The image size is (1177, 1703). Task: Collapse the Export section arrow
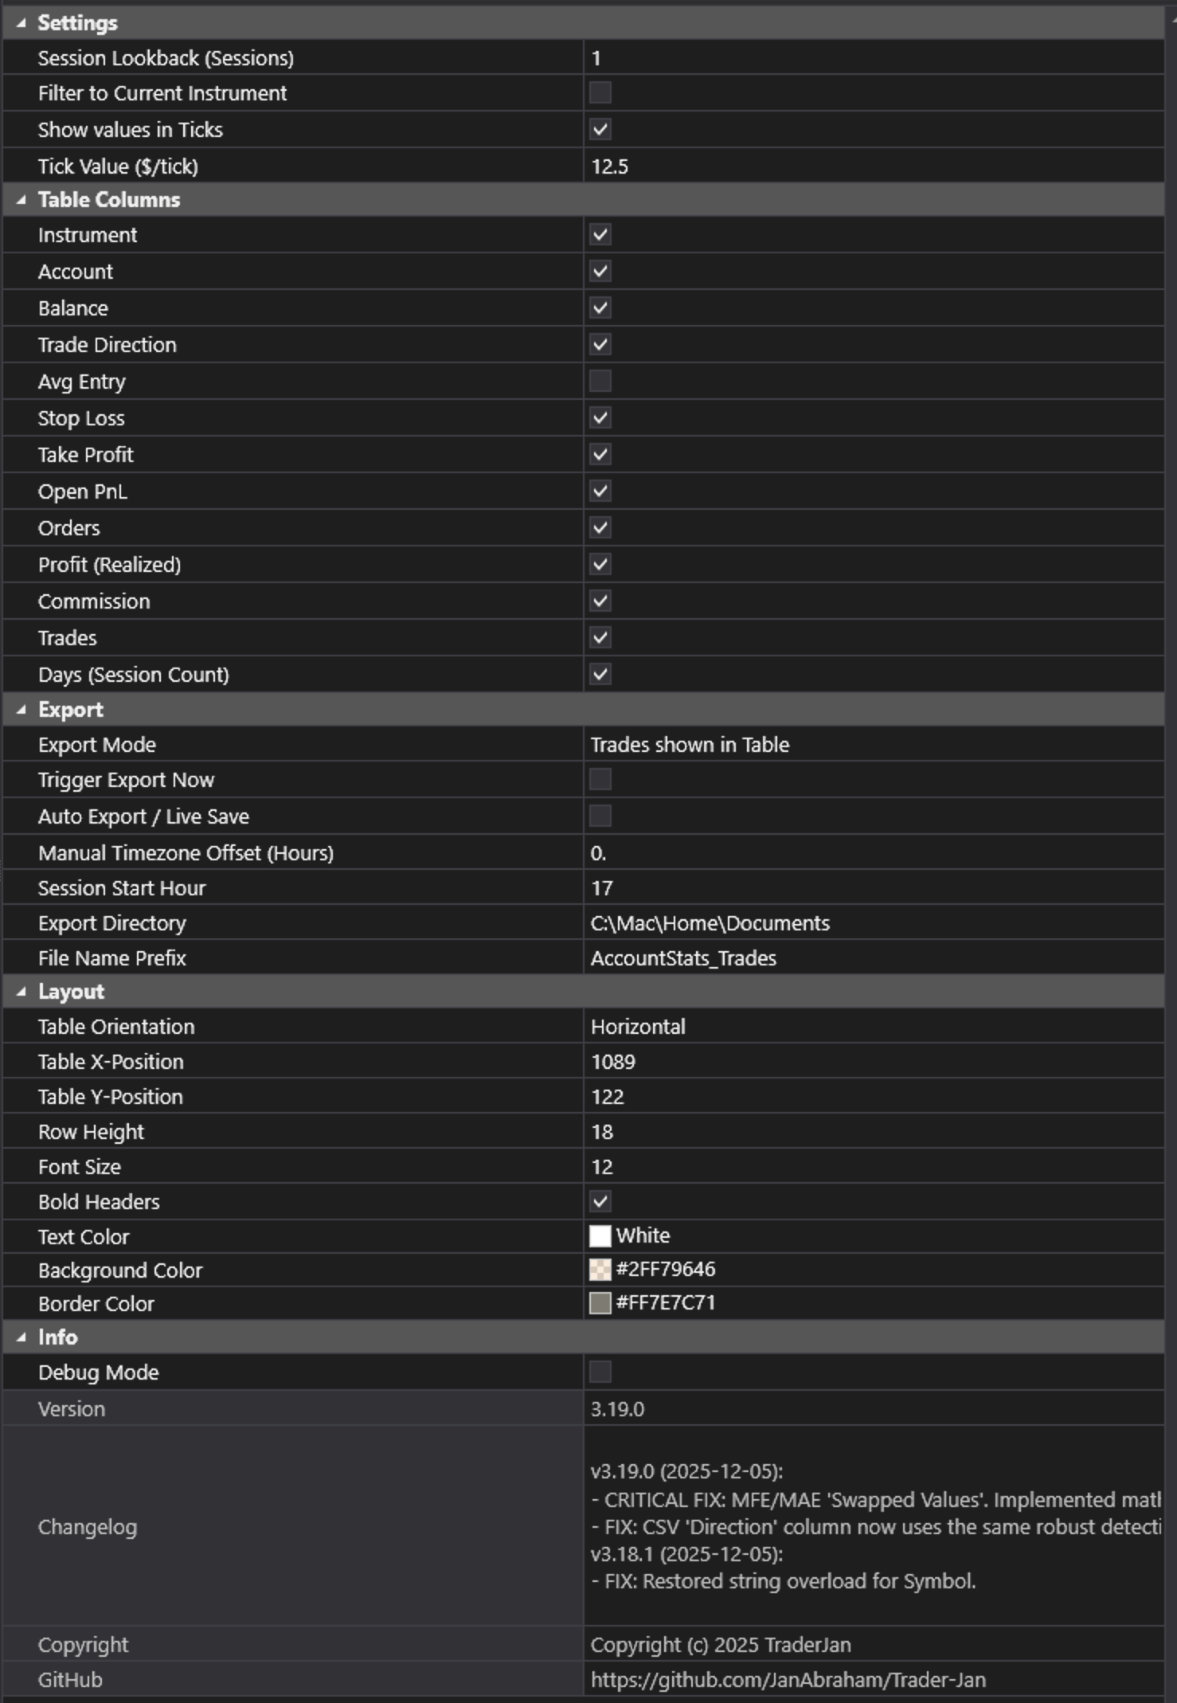(21, 710)
